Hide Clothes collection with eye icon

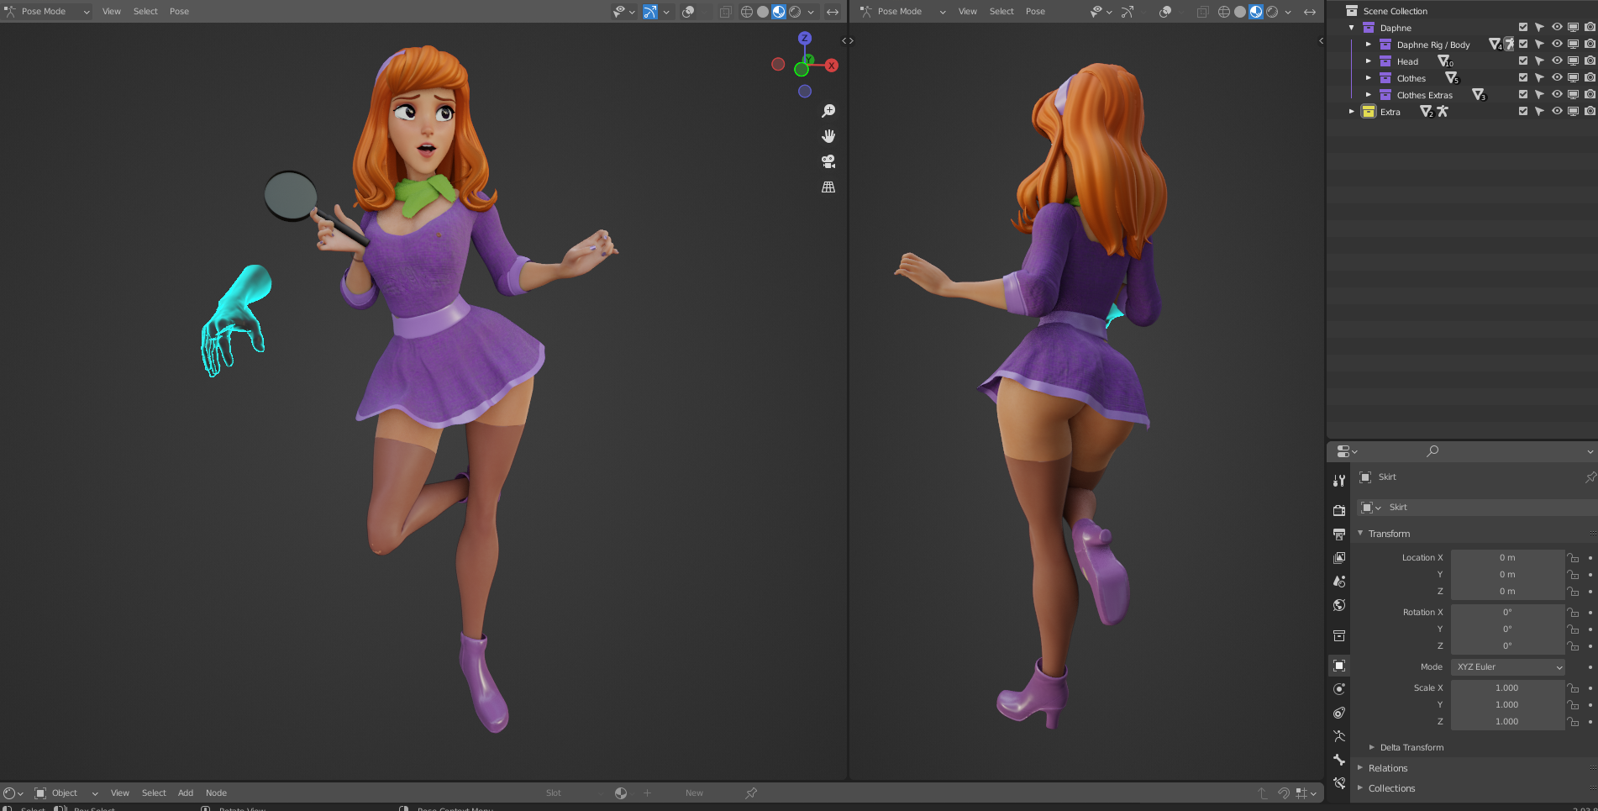point(1557,78)
